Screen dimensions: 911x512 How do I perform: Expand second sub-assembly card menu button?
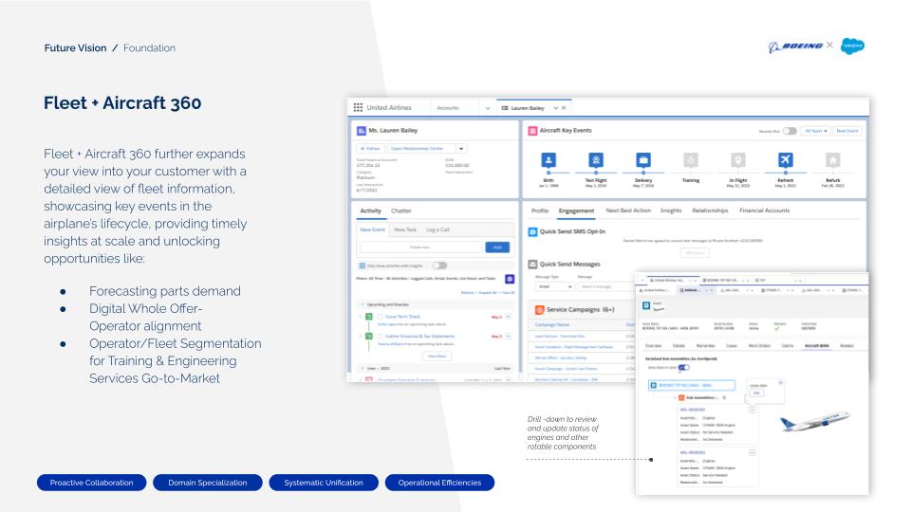coord(753,453)
